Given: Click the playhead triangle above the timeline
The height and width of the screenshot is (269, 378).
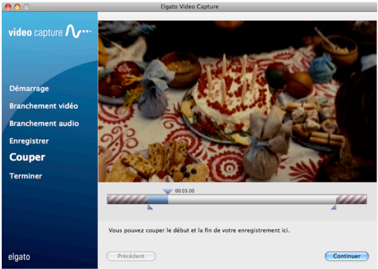Looking at the screenshot, I should 167,191.
